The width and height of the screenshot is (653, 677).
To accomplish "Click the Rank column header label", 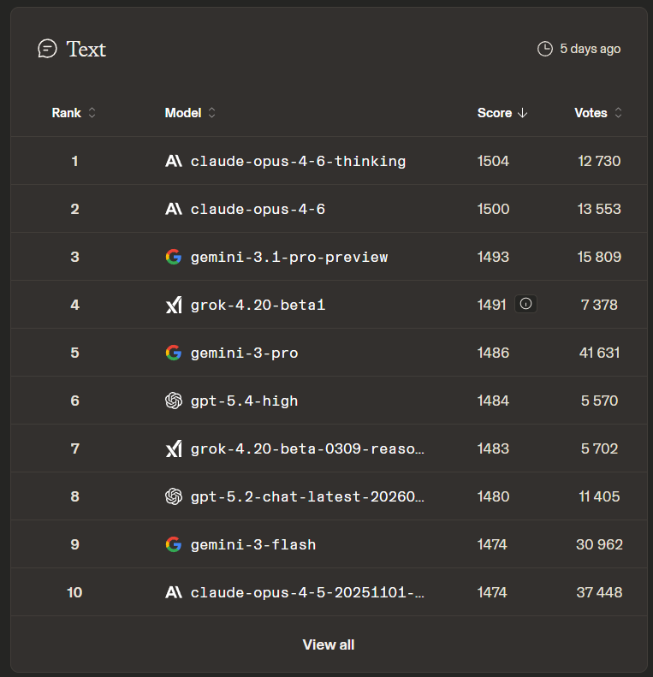I will click(66, 113).
